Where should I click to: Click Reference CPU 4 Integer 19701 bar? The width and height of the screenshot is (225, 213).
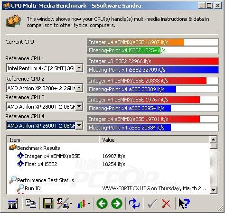point(153,119)
